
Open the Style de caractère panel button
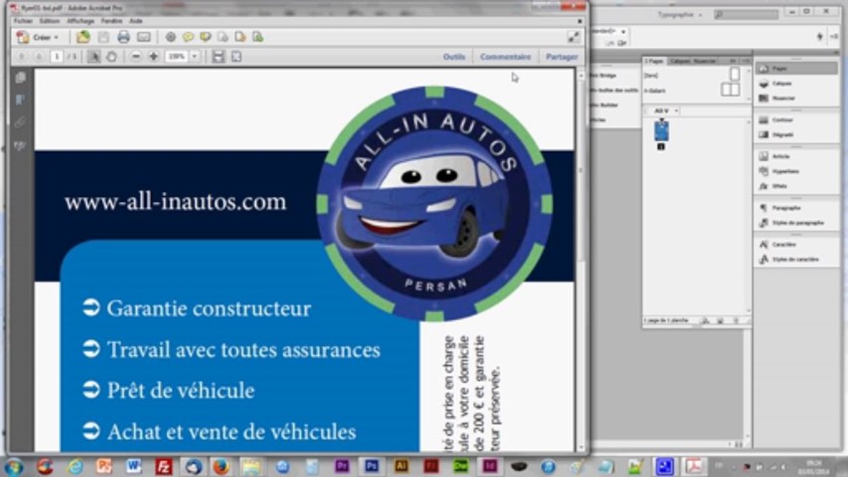coord(796,259)
